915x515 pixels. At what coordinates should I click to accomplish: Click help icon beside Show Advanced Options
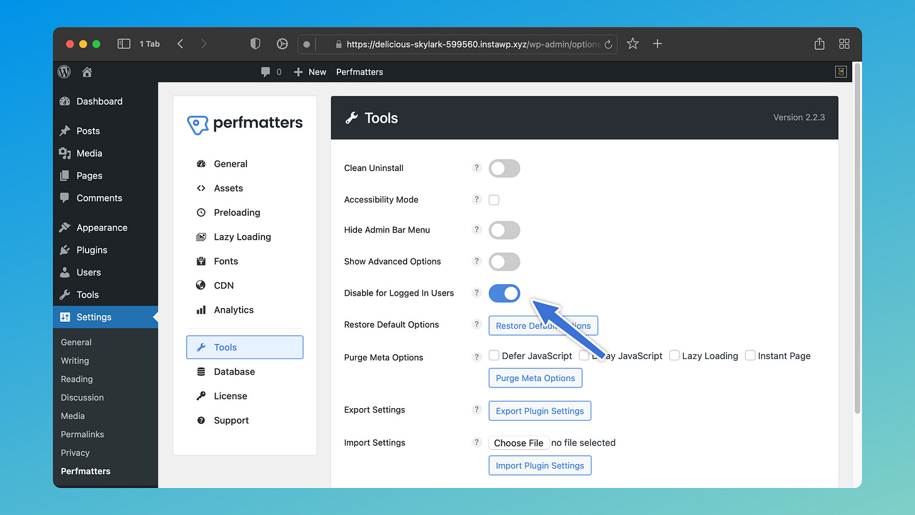pos(476,261)
